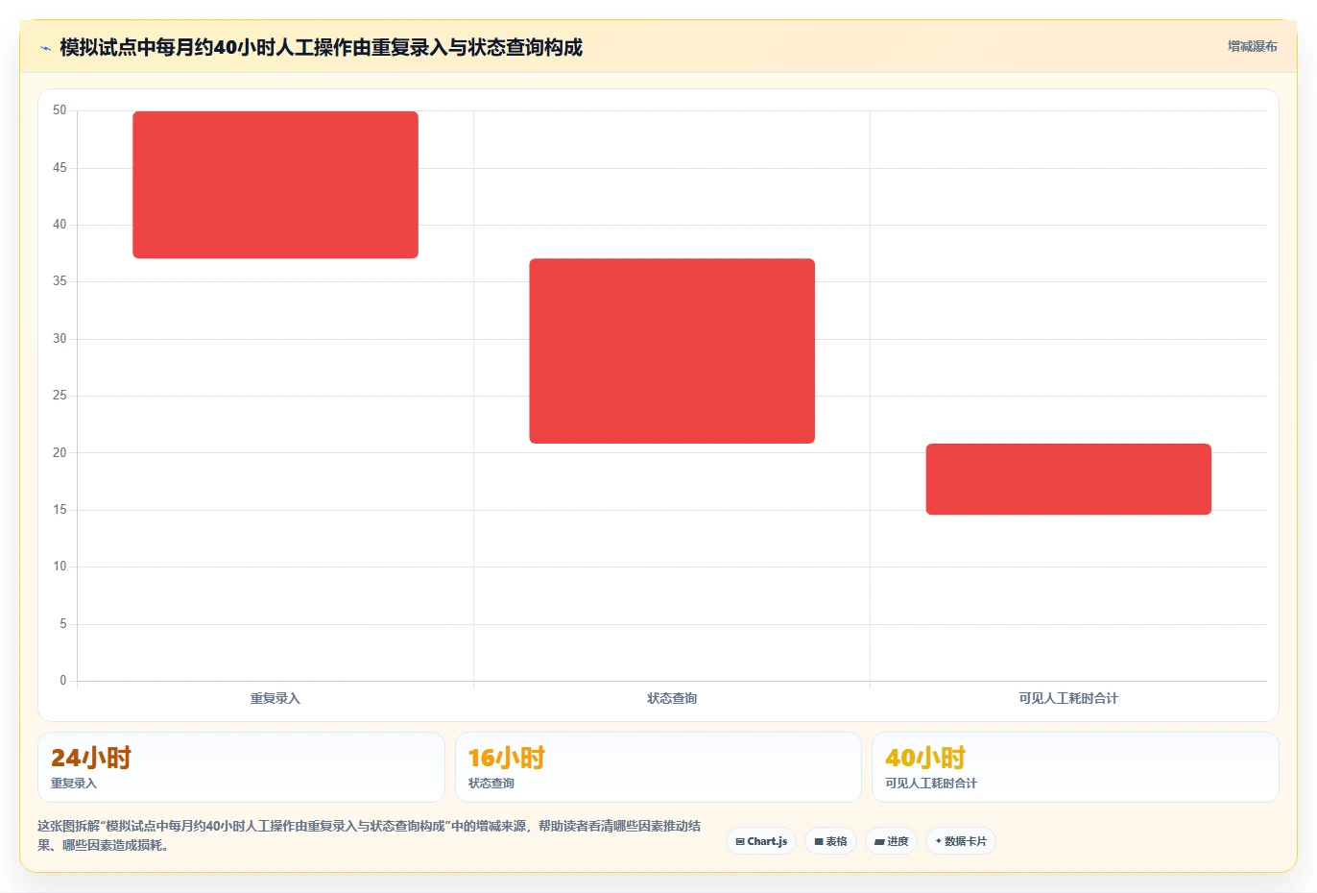This screenshot has height=893, width=1317.
Task: Click the 40小时 value text
Action: click(925, 758)
